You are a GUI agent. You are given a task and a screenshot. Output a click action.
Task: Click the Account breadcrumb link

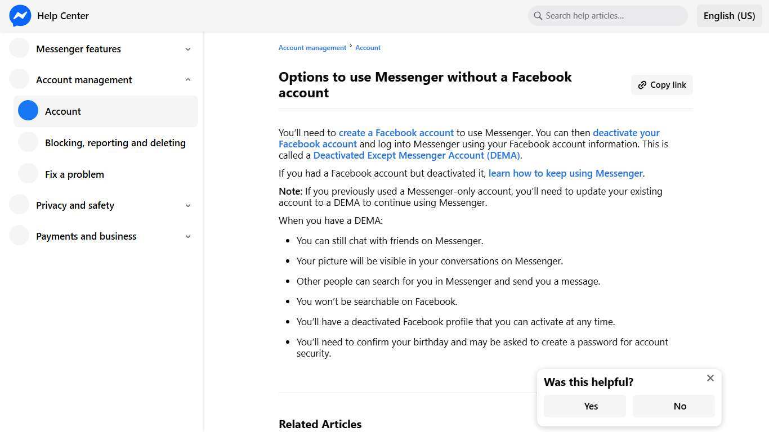(x=368, y=47)
